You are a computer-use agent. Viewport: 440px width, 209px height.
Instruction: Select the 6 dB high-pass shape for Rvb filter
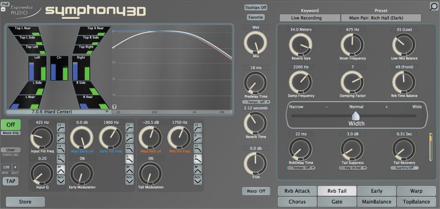coord(197,138)
